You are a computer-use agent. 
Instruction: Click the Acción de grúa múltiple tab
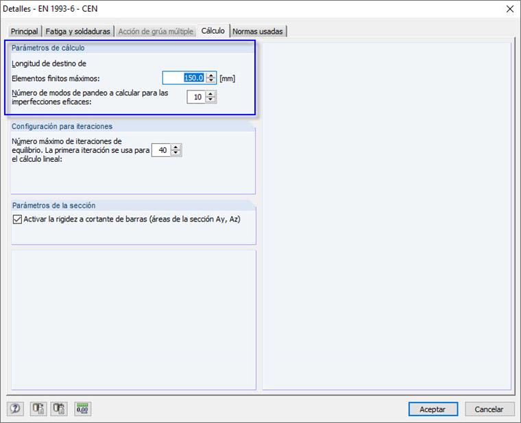pos(156,32)
